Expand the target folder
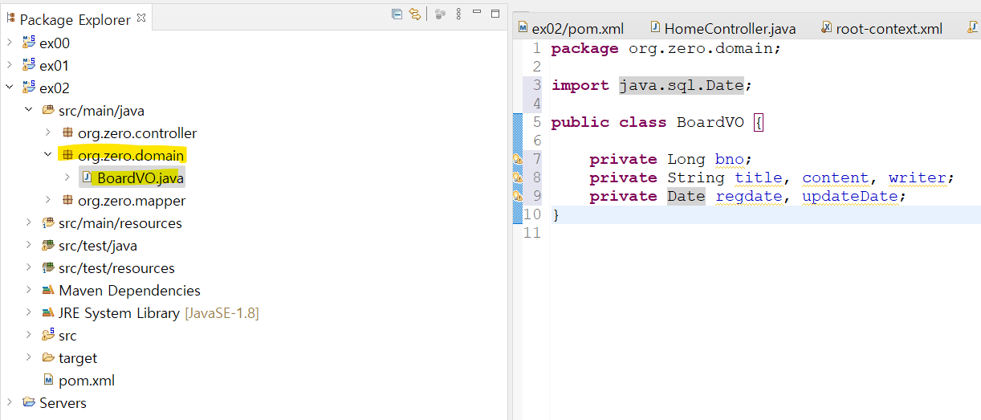 [x=29, y=357]
